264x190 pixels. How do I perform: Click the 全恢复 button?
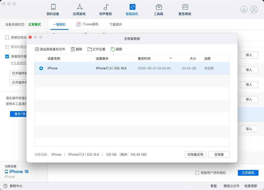coord(219,154)
